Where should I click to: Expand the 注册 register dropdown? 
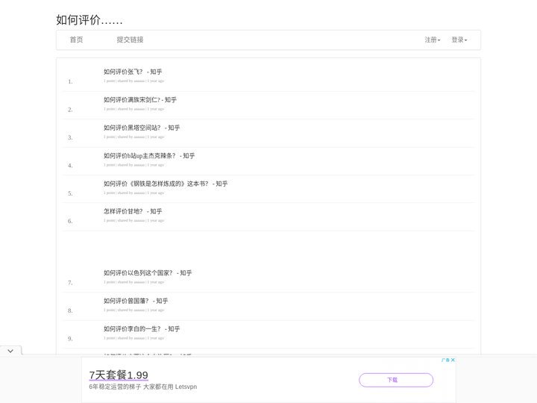432,40
